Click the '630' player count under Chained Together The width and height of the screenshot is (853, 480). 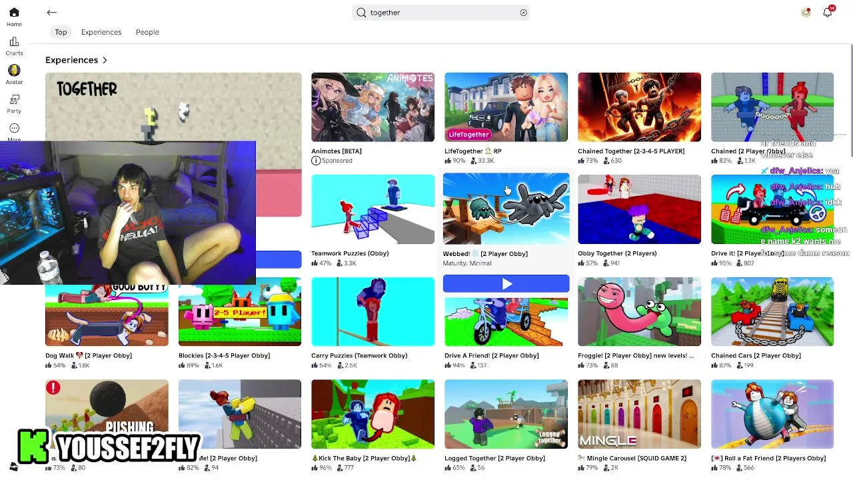[x=612, y=161]
